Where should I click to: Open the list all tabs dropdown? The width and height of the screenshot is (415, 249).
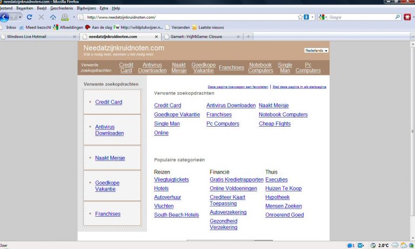click(413, 37)
